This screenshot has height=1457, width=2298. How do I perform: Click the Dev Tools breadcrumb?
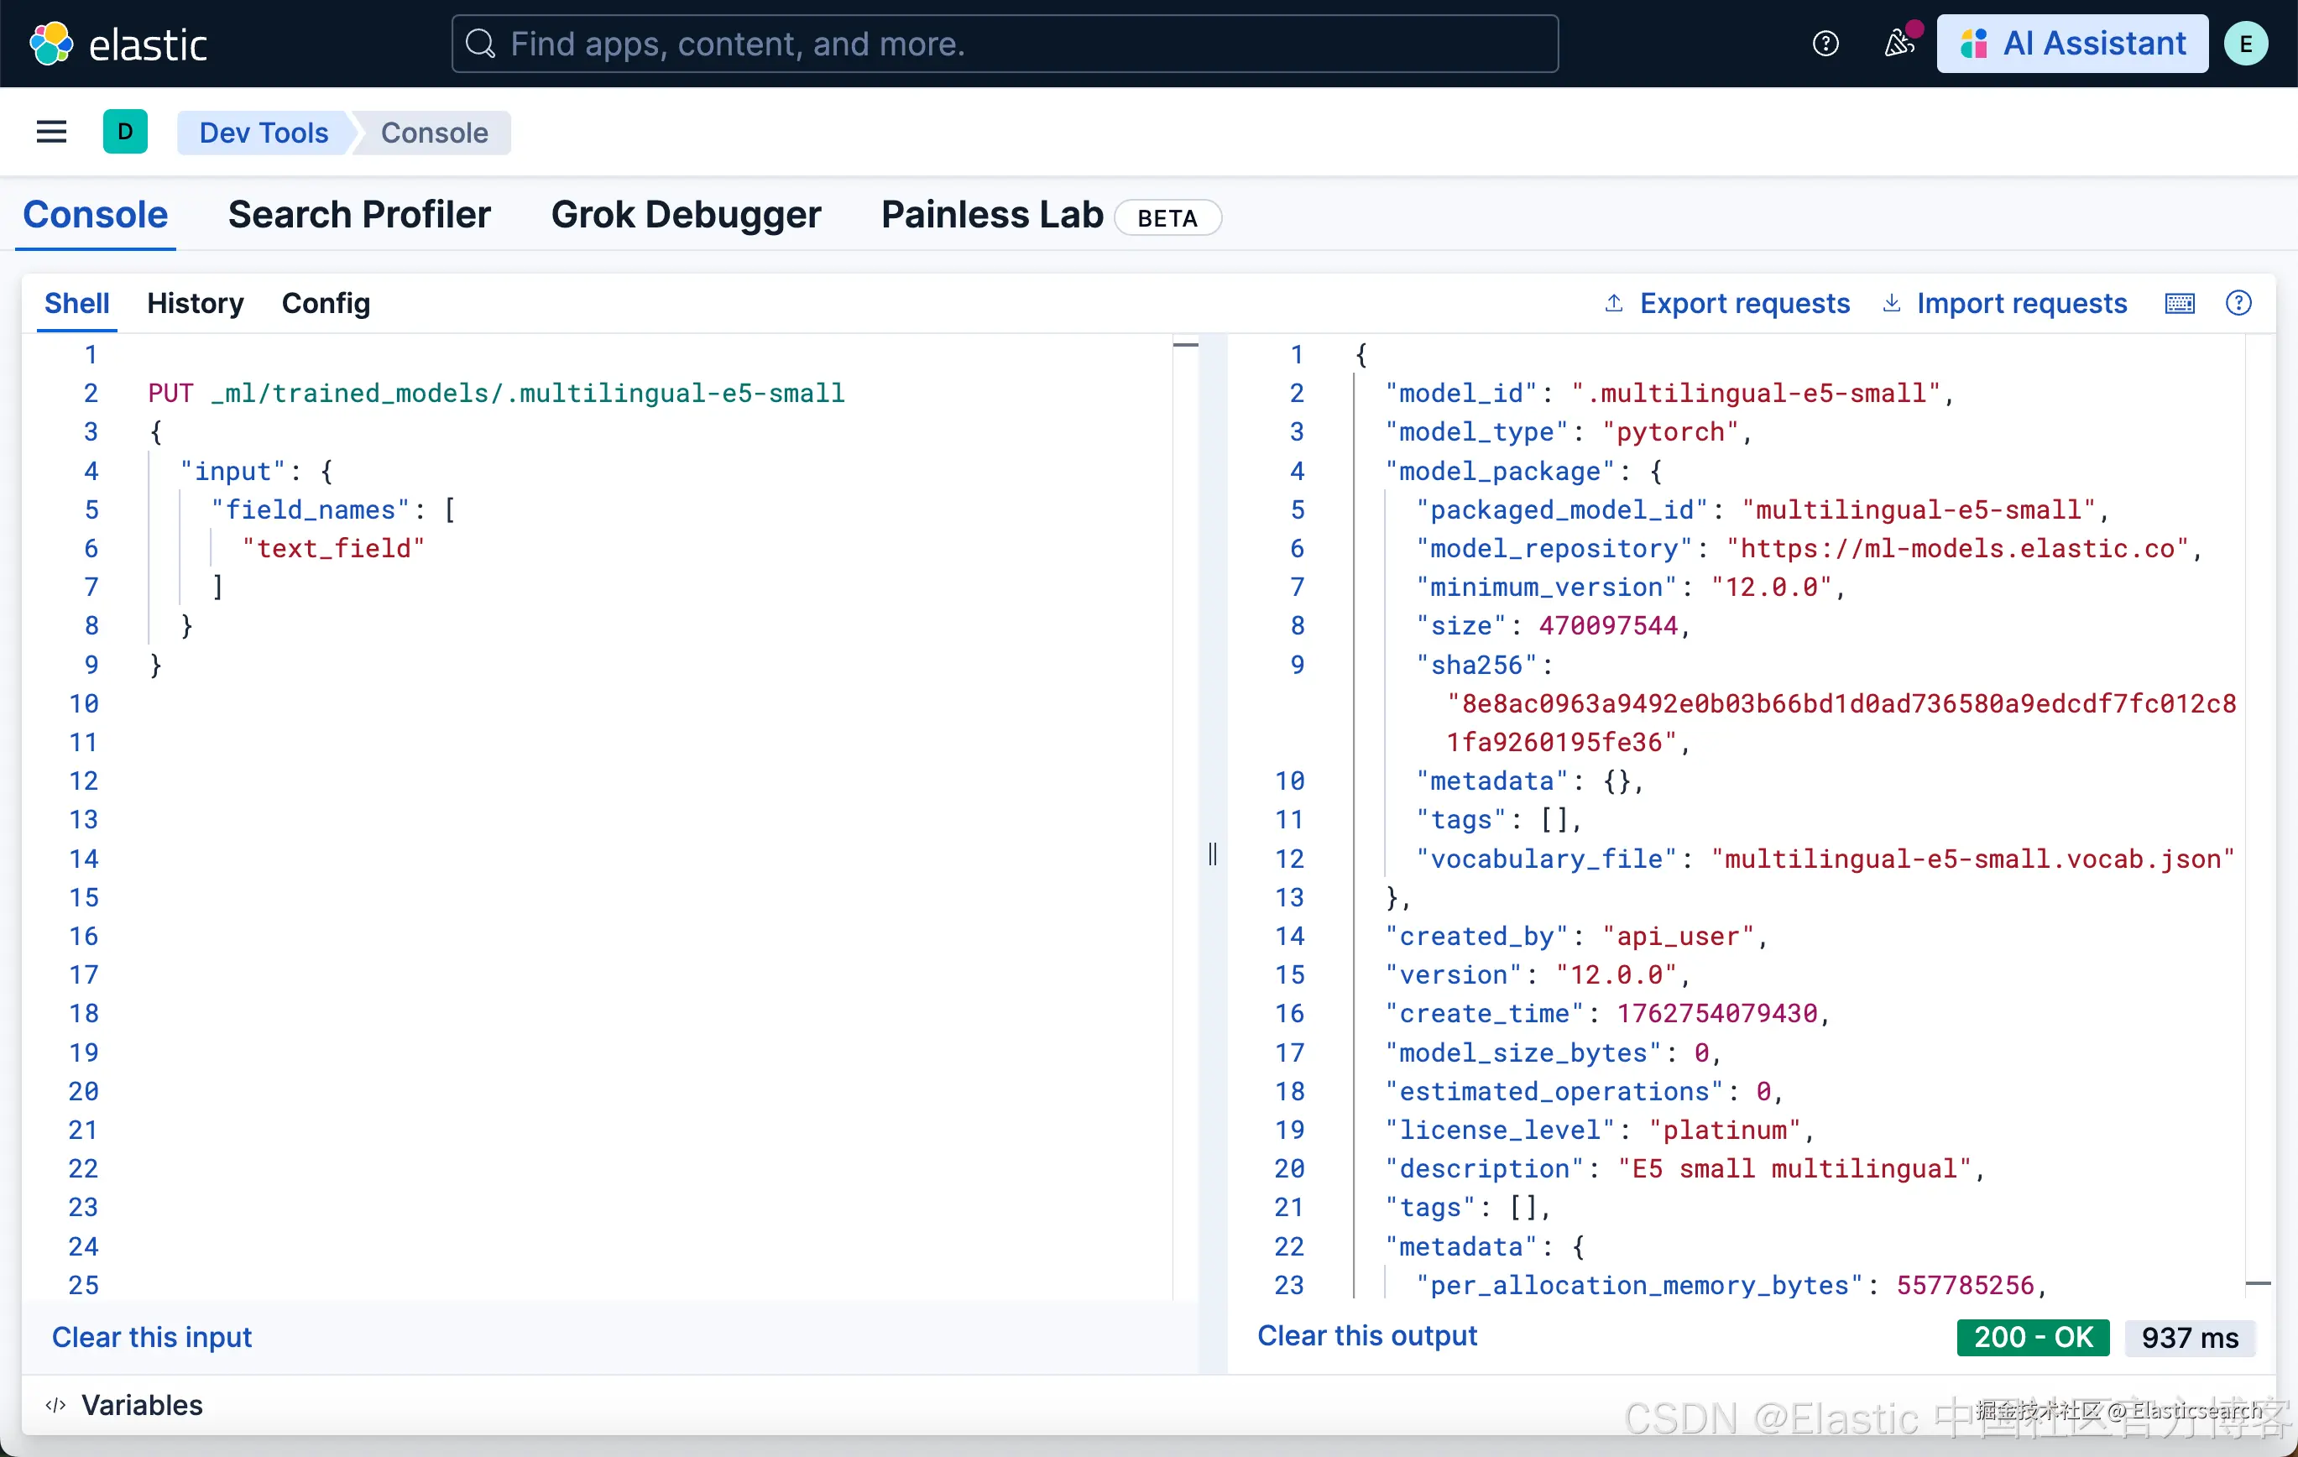pyautogui.click(x=264, y=133)
